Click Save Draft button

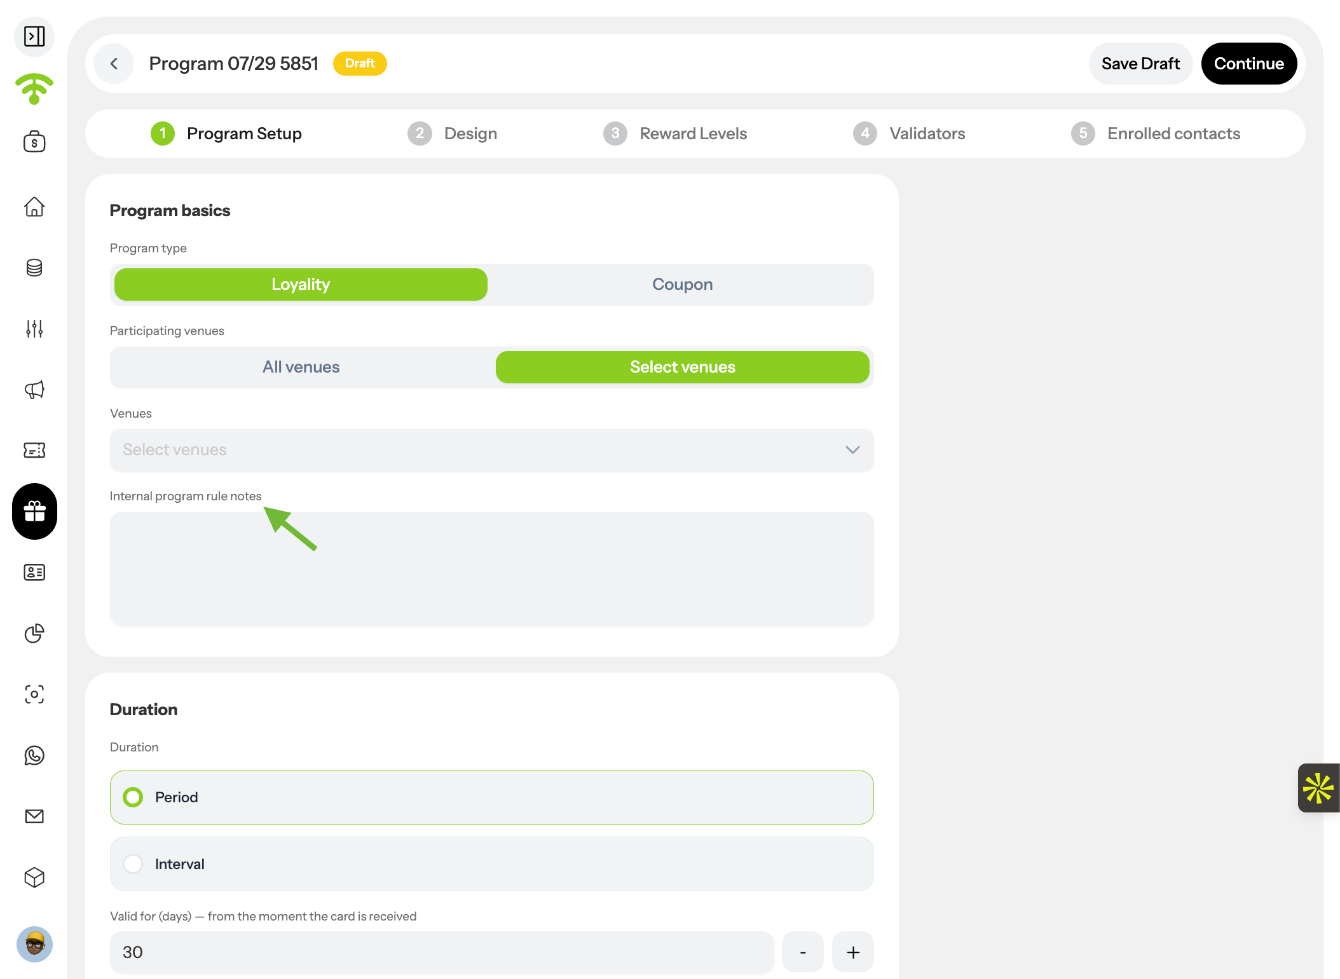pos(1140,64)
